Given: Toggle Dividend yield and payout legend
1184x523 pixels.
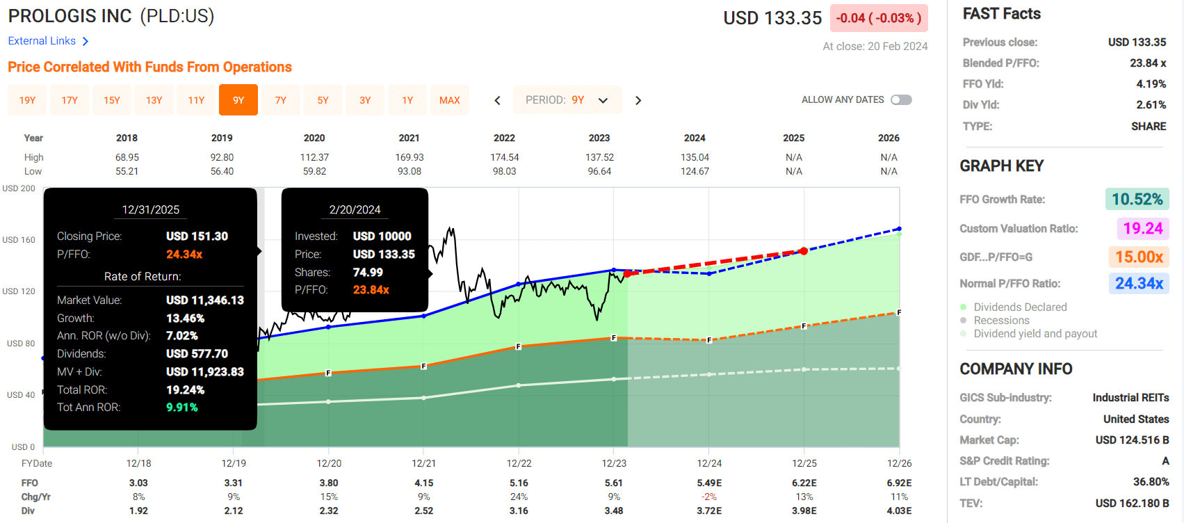Looking at the screenshot, I should pos(964,334).
